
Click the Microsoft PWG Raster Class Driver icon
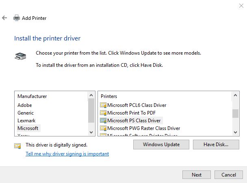coord(103,128)
